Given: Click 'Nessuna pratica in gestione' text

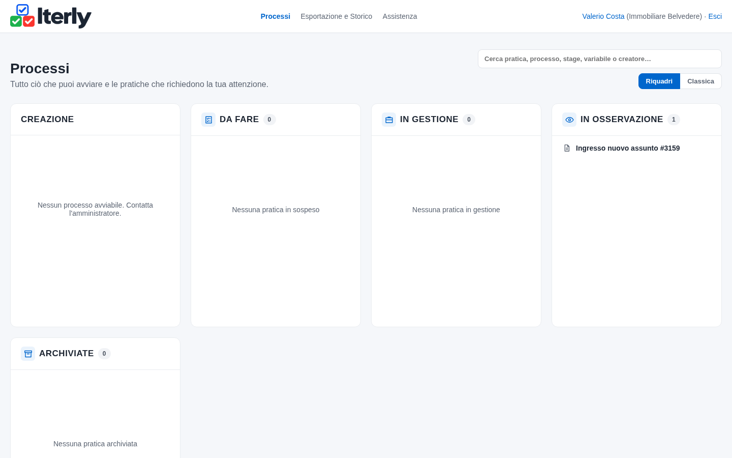Looking at the screenshot, I should [x=456, y=210].
